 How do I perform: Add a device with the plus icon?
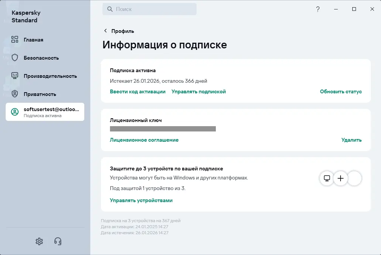point(341,178)
